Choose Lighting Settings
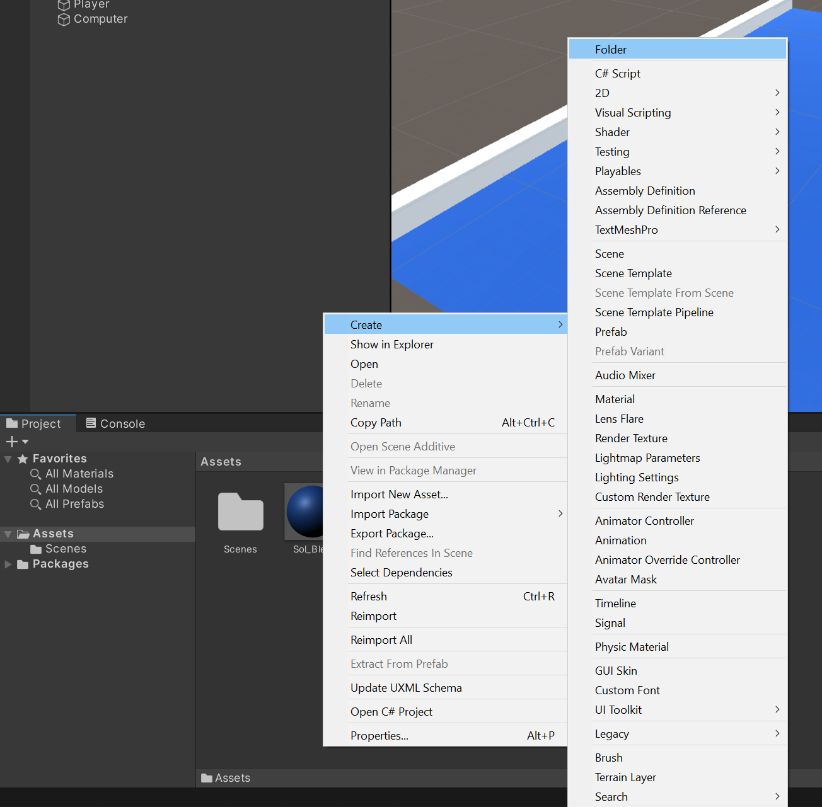 (678, 478)
